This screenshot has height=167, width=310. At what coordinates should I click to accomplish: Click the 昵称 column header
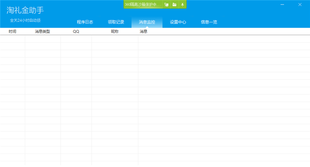[x=114, y=31]
